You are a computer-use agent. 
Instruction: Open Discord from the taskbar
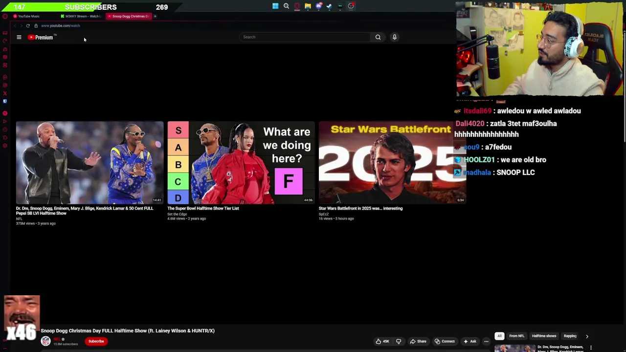click(318, 6)
